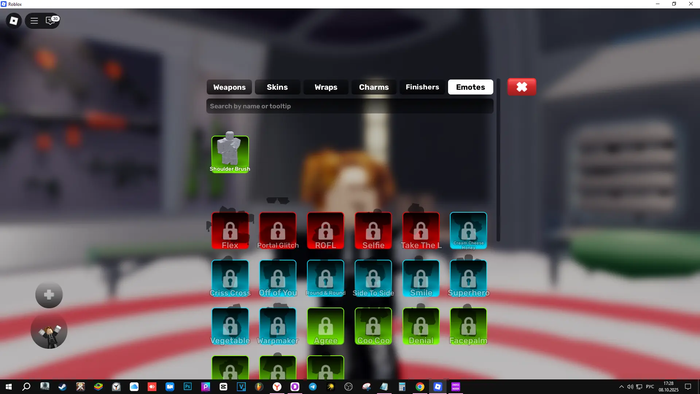Click the inventory vertical scrollbar
The width and height of the screenshot is (700, 394).
[498, 161]
